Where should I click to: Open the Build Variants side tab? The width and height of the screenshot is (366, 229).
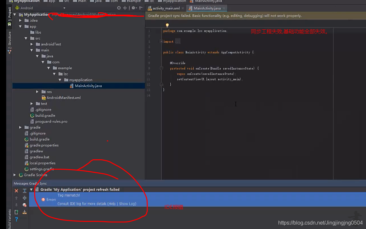point(9,219)
